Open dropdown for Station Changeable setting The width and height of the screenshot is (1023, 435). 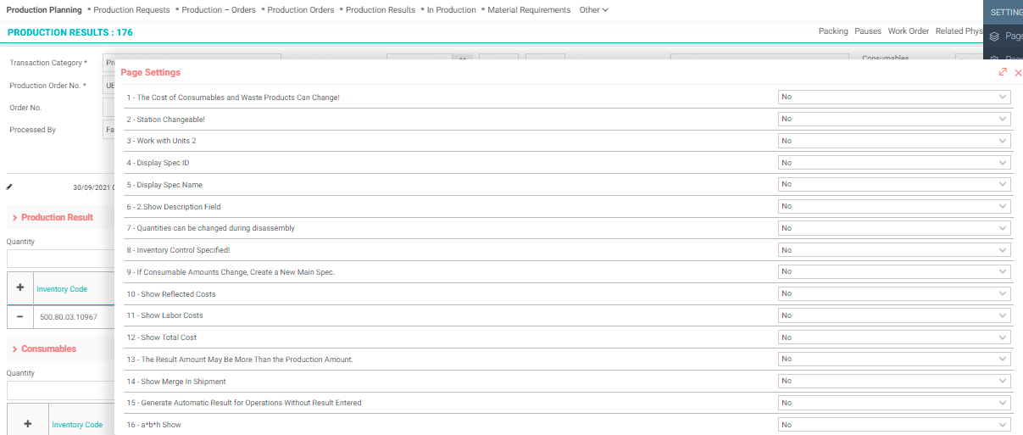(x=894, y=119)
